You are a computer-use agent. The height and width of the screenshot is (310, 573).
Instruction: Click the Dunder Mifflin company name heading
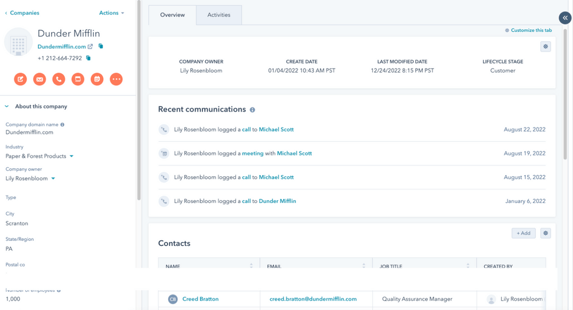click(x=69, y=34)
